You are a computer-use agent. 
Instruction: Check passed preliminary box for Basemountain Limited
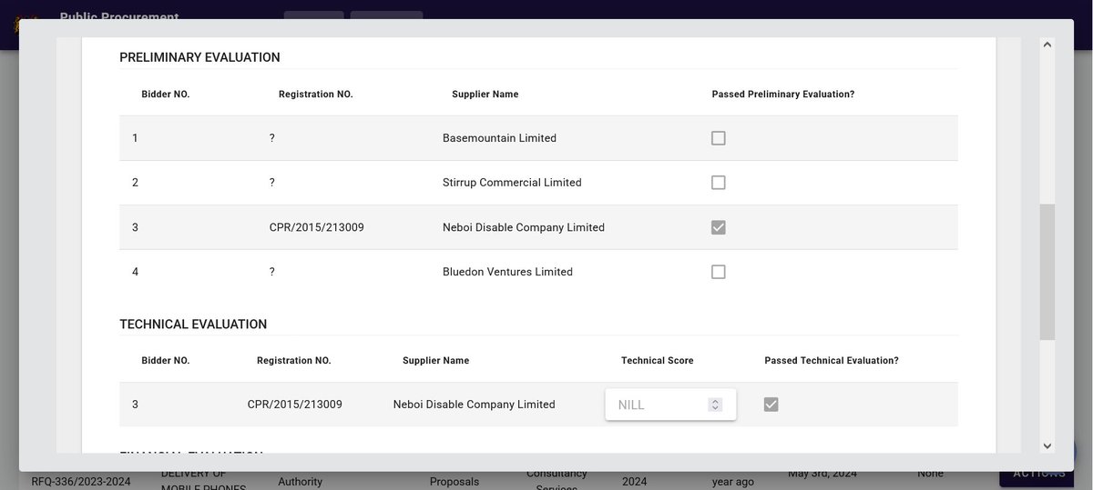(718, 138)
